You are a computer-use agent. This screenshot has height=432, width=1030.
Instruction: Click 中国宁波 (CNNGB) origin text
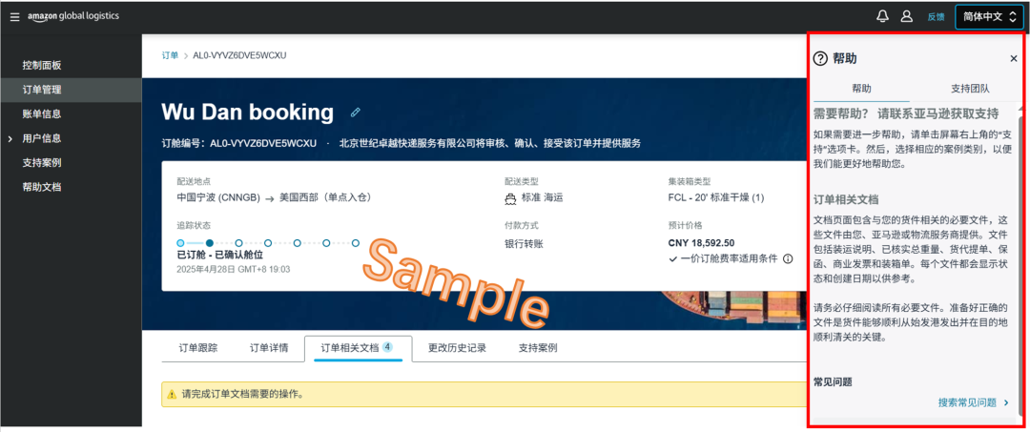click(x=218, y=197)
